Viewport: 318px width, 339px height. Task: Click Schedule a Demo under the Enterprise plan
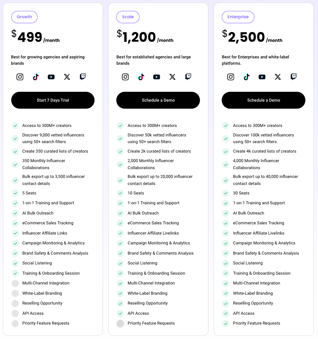pyautogui.click(x=263, y=100)
